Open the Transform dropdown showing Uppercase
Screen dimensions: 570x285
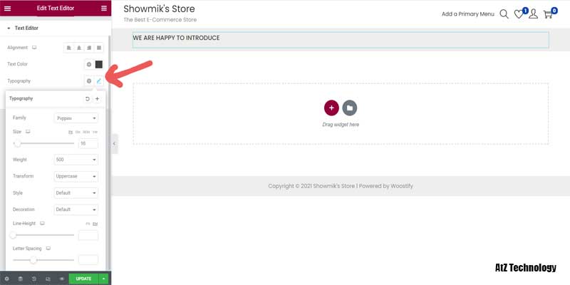click(76, 176)
